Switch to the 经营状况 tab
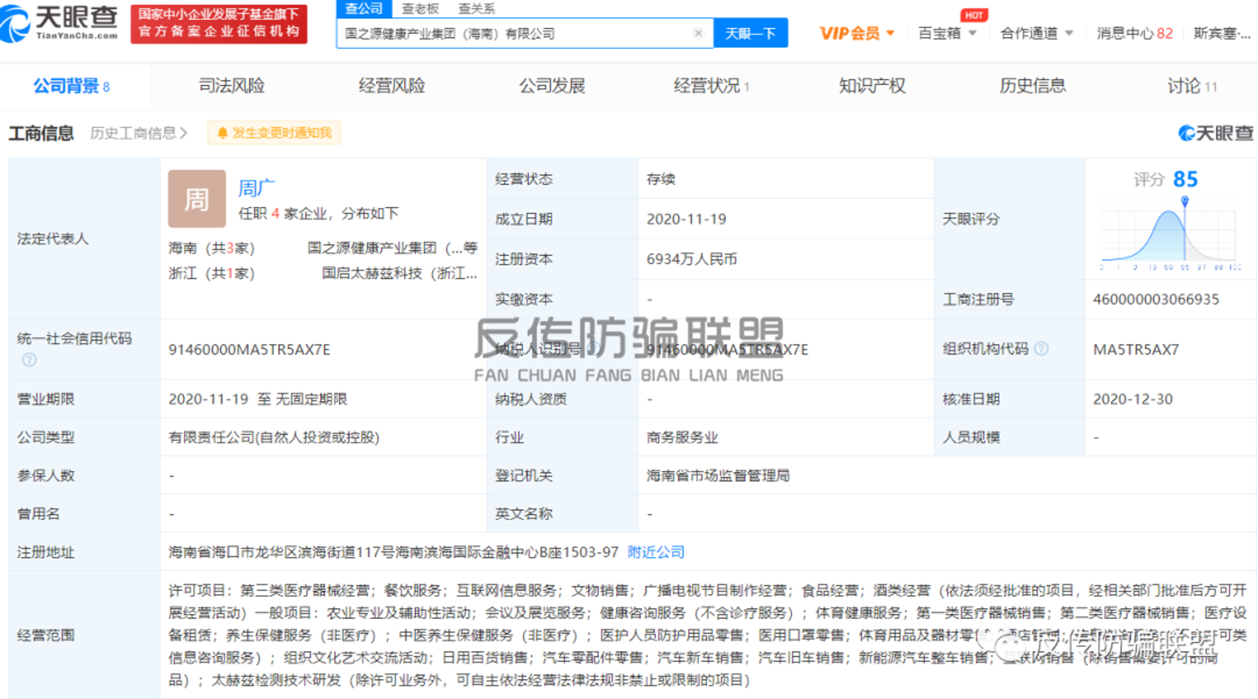The image size is (1258, 699). (x=711, y=86)
